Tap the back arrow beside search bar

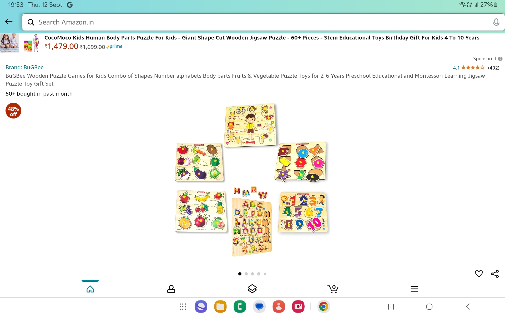(9, 22)
